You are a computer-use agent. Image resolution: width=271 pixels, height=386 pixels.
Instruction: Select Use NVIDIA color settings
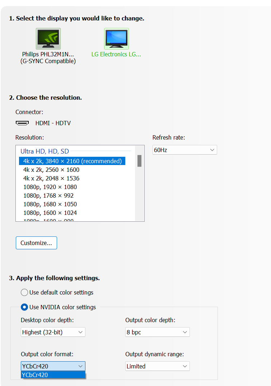click(x=59, y=307)
